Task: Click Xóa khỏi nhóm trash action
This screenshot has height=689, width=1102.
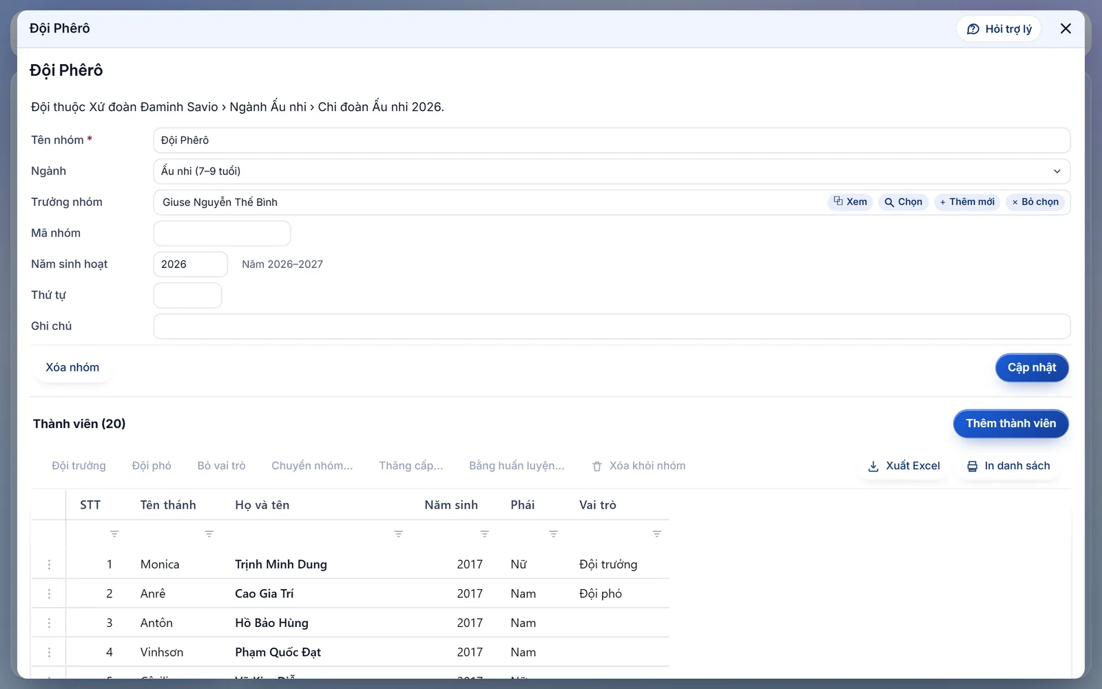Action: tap(638, 466)
